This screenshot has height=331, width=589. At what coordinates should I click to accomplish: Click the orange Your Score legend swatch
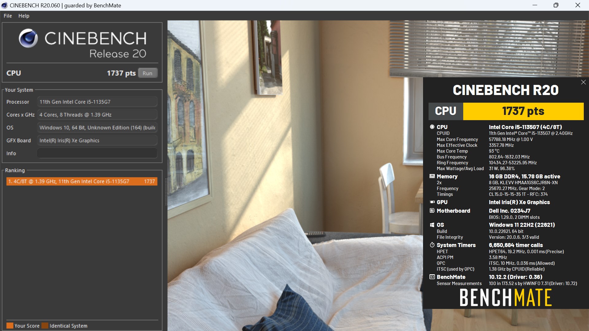pos(10,325)
